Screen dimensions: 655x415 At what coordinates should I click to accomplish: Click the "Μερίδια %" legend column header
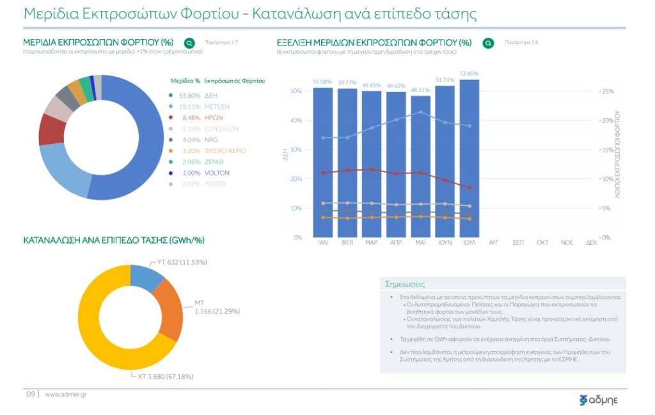(185, 81)
